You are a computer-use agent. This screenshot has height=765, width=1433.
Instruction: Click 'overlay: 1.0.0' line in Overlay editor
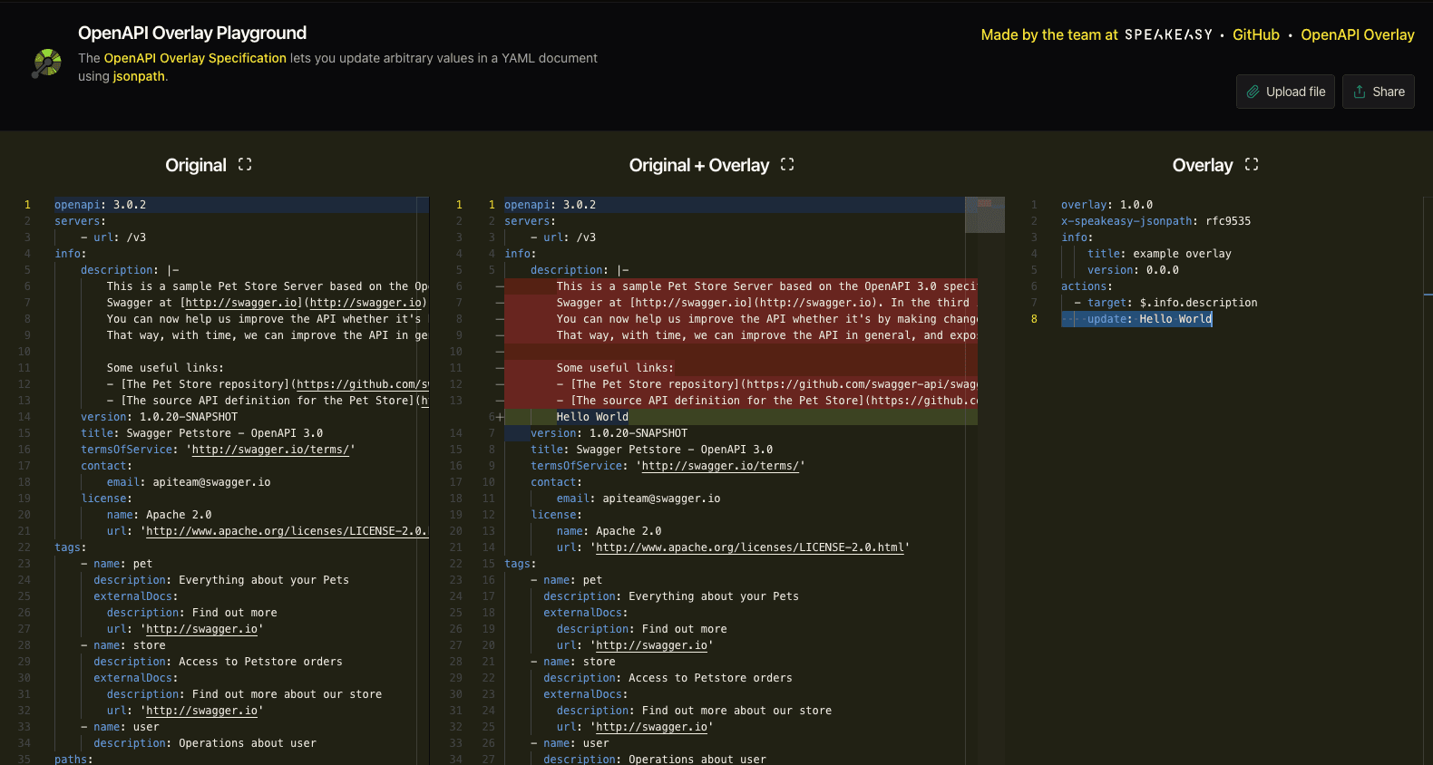click(x=1106, y=205)
